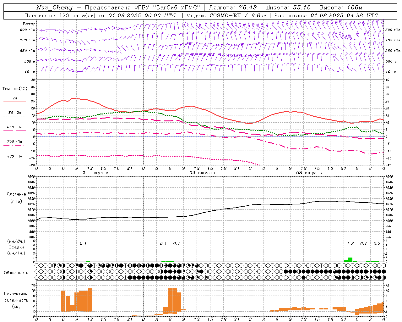
Task: Select the model name "COSMO-RU / 6.6км"
Action: pos(238,15)
